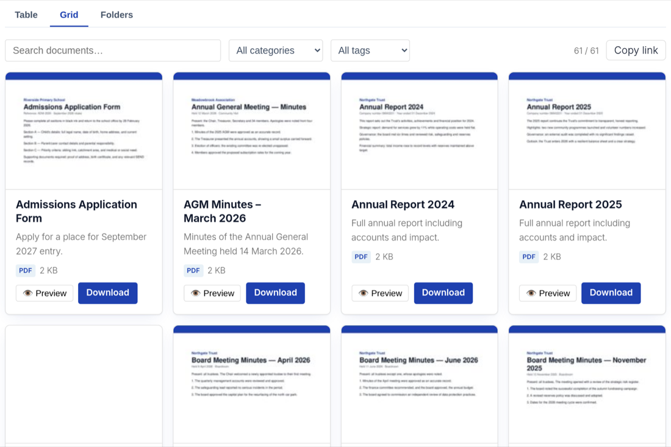
Task: Click 'Minutes of the Annual General Meeting' description
Action: click(x=246, y=244)
